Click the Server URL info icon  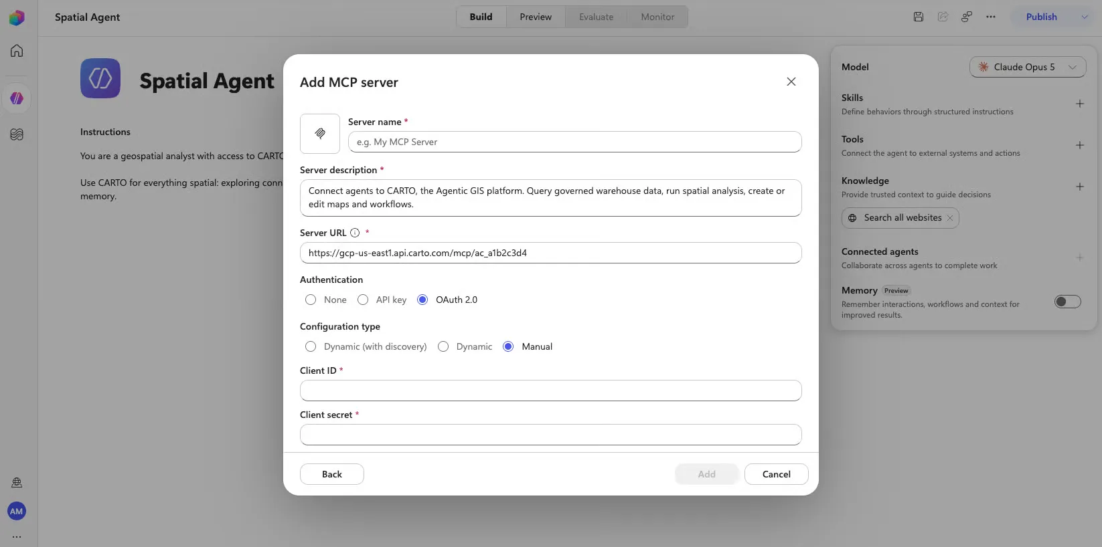click(355, 233)
